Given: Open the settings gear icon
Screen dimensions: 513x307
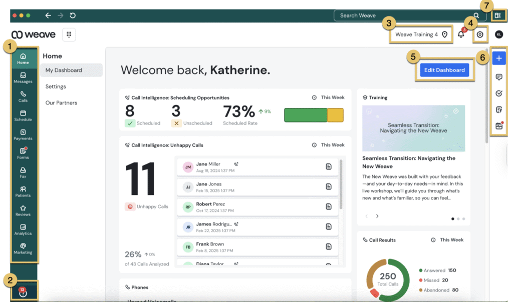Looking at the screenshot, I should (480, 34).
